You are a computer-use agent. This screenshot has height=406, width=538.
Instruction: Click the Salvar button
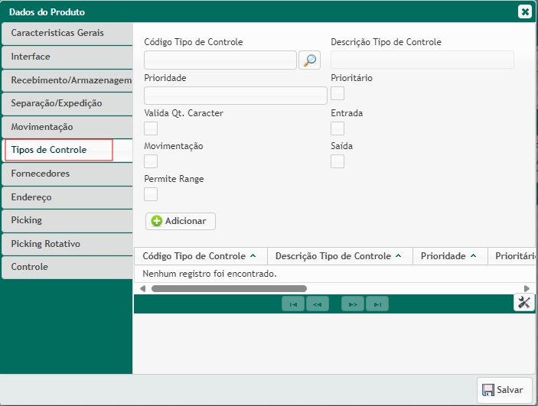tap(504, 390)
